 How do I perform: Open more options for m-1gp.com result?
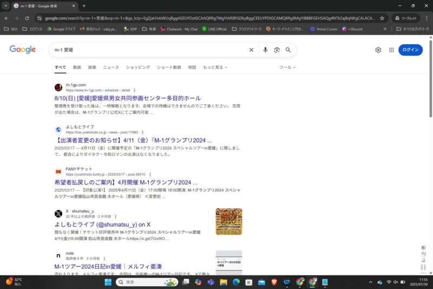(x=134, y=91)
